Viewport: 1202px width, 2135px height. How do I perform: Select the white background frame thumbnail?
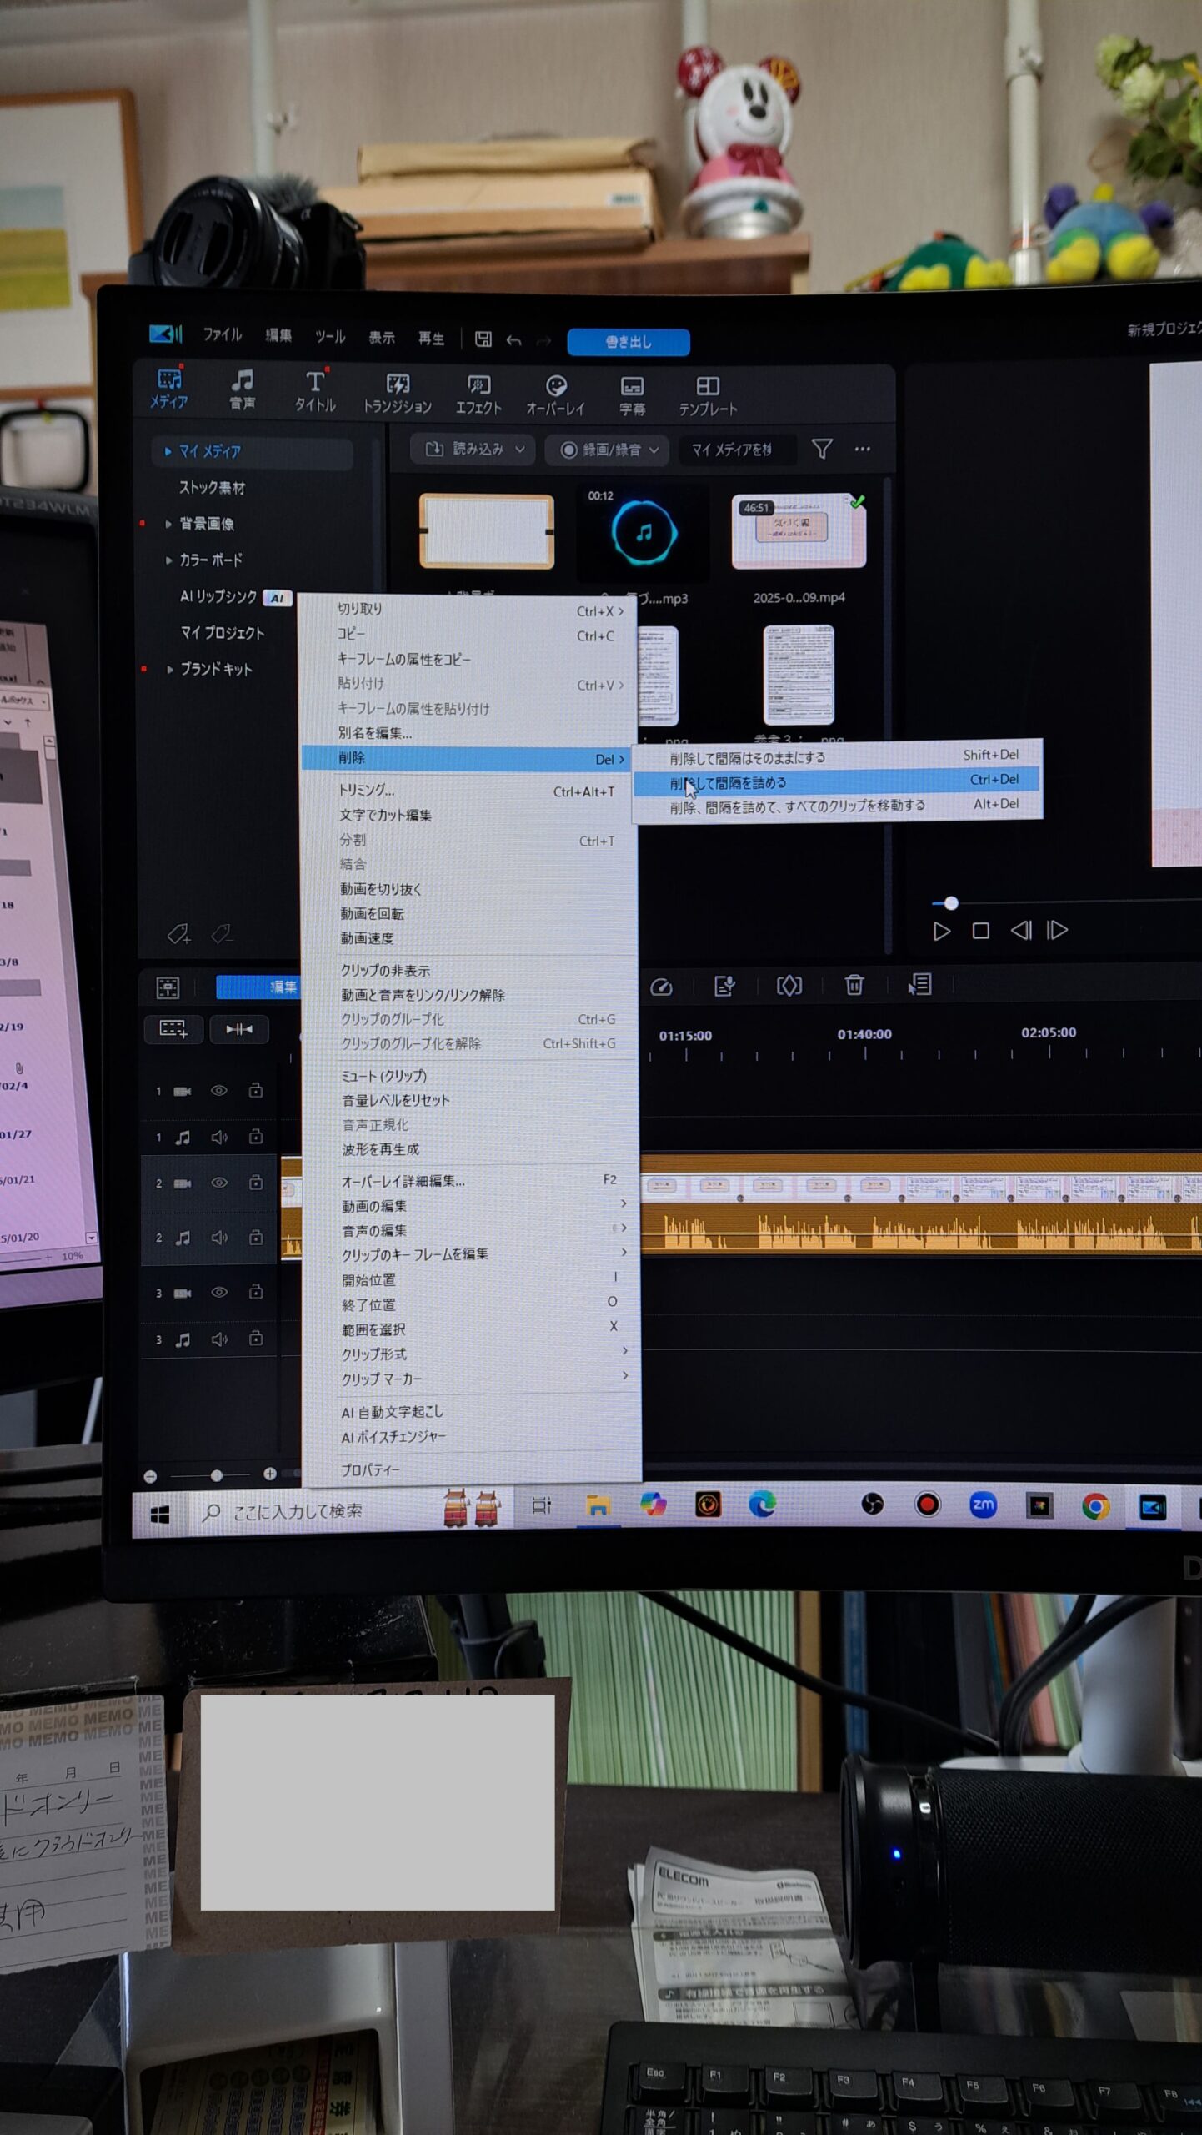(x=487, y=531)
